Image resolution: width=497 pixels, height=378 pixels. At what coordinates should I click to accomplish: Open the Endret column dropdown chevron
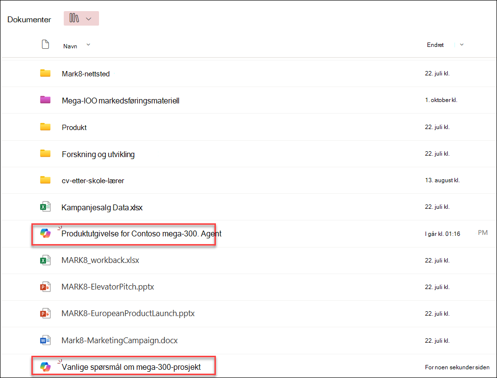462,45
